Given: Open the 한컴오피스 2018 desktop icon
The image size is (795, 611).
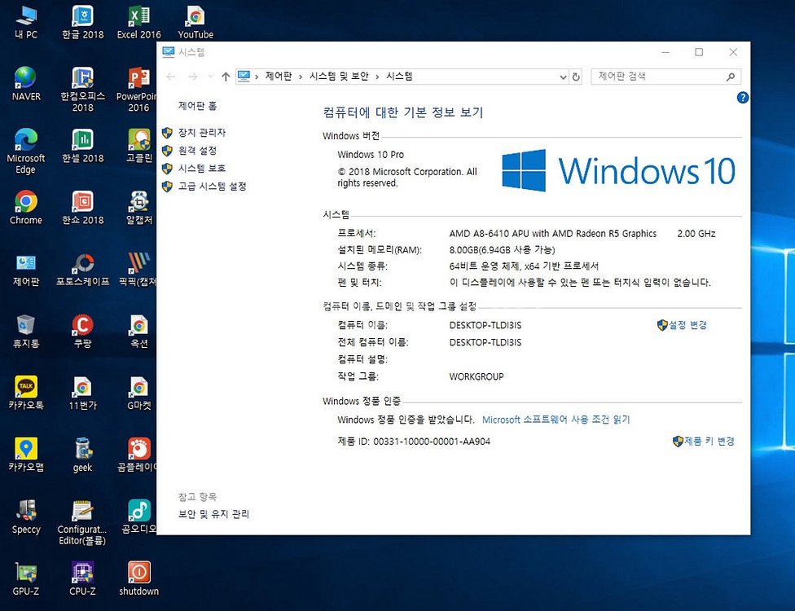Looking at the screenshot, I should tap(82, 89).
